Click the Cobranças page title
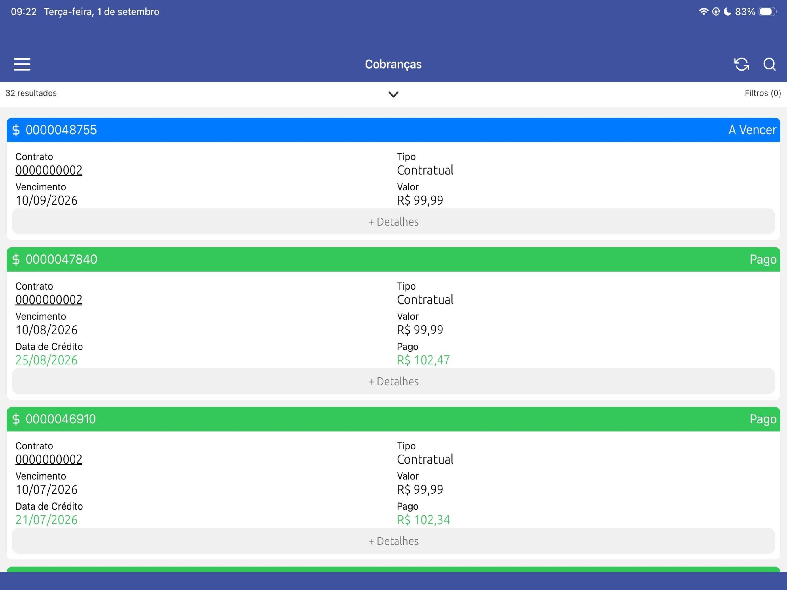 click(x=393, y=65)
